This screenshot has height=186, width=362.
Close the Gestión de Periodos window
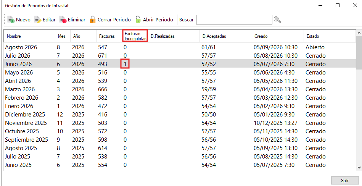pos(355,5)
